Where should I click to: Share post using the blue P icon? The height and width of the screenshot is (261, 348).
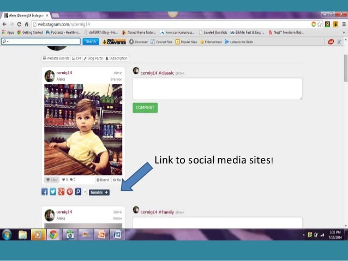[78, 192]
